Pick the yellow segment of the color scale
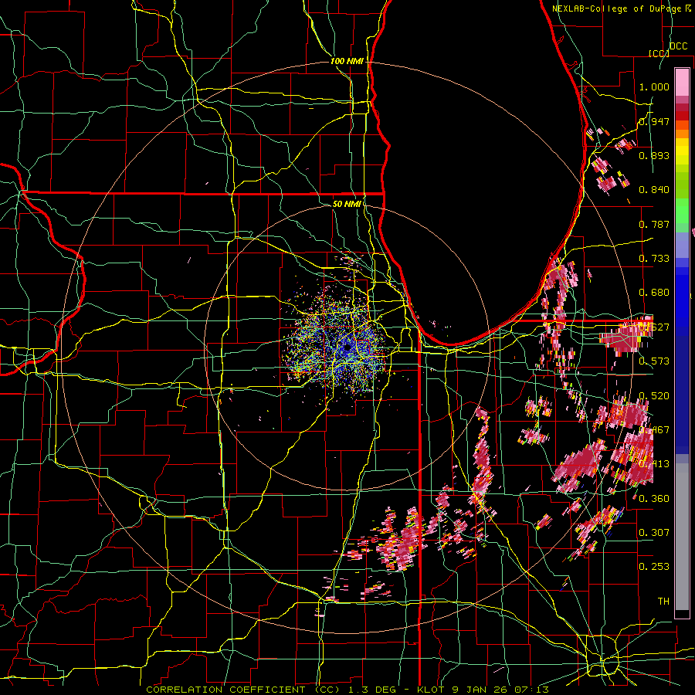Screen dimensions: 695x695 click(x=682, y=152)
